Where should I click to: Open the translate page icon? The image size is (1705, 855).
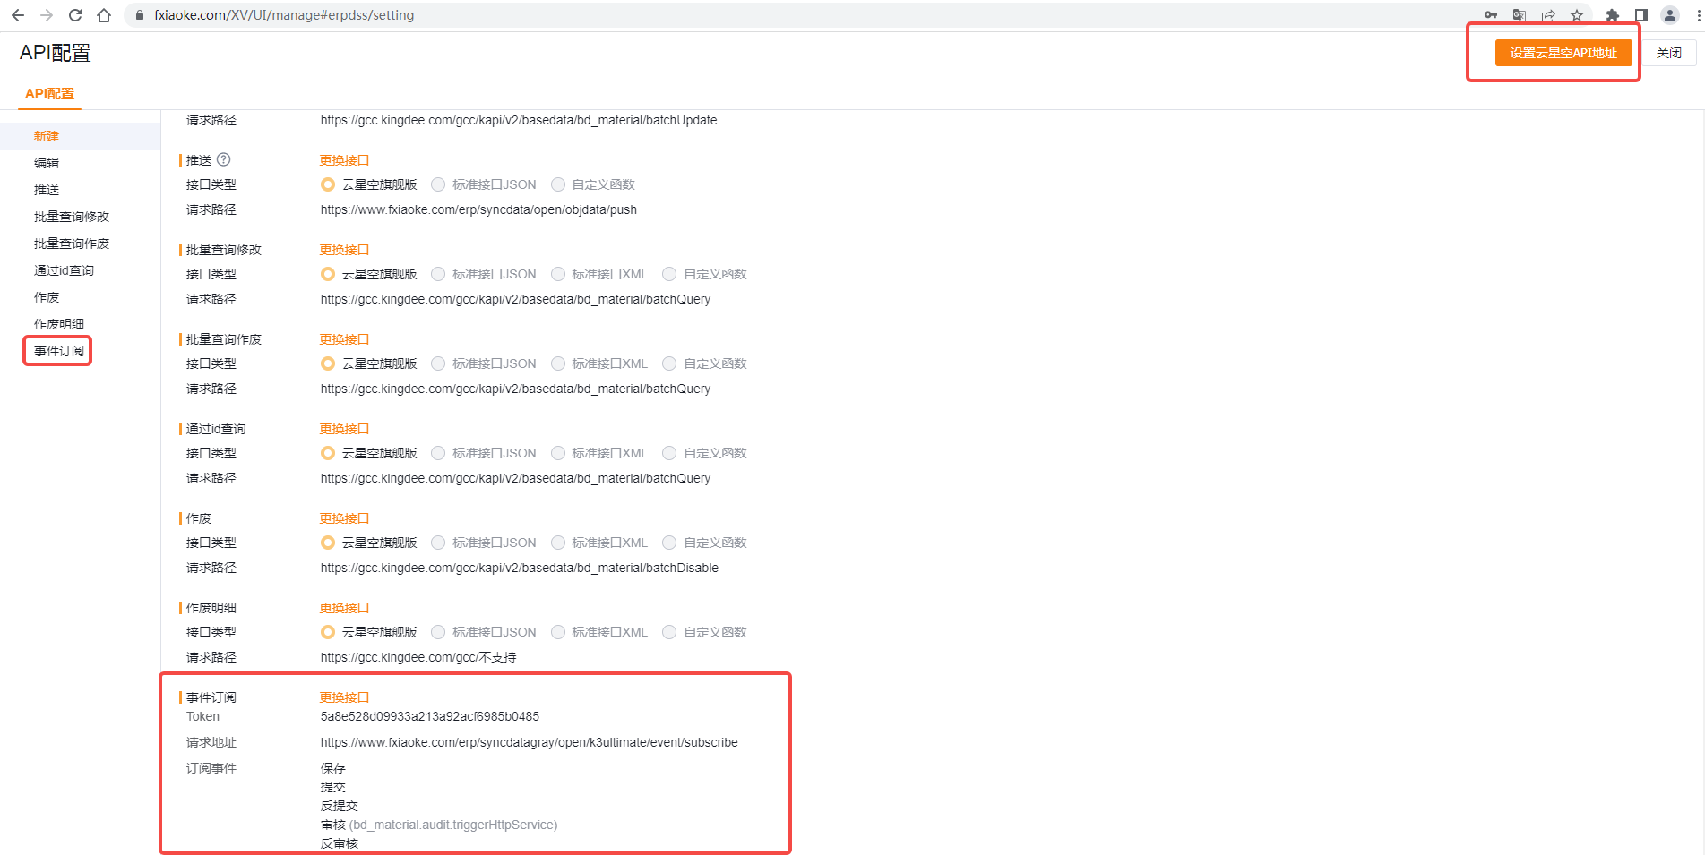pos(1520,15)
